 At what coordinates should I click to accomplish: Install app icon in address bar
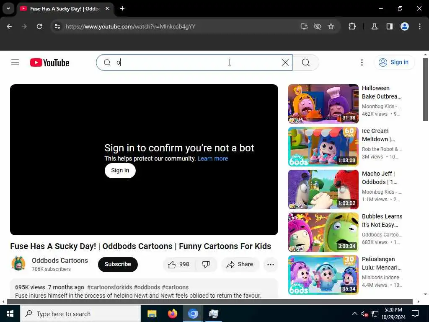(304, 26)
